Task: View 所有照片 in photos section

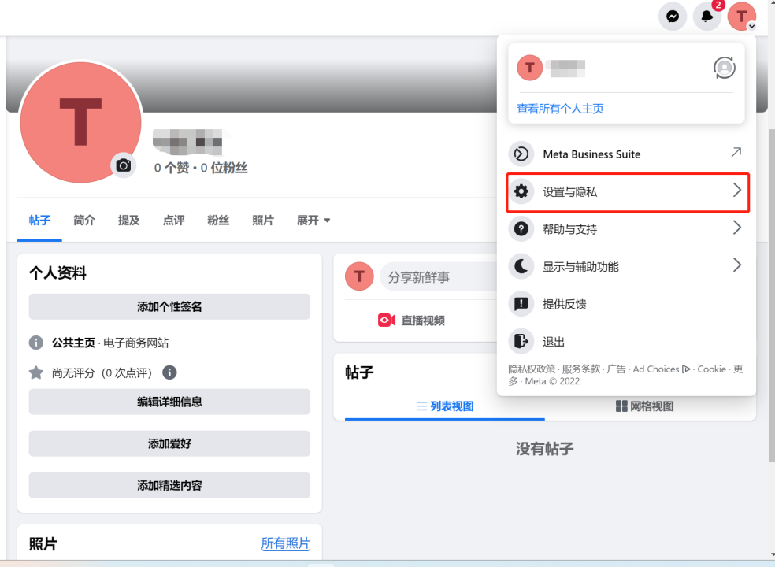Action: (x=285, y=543)
